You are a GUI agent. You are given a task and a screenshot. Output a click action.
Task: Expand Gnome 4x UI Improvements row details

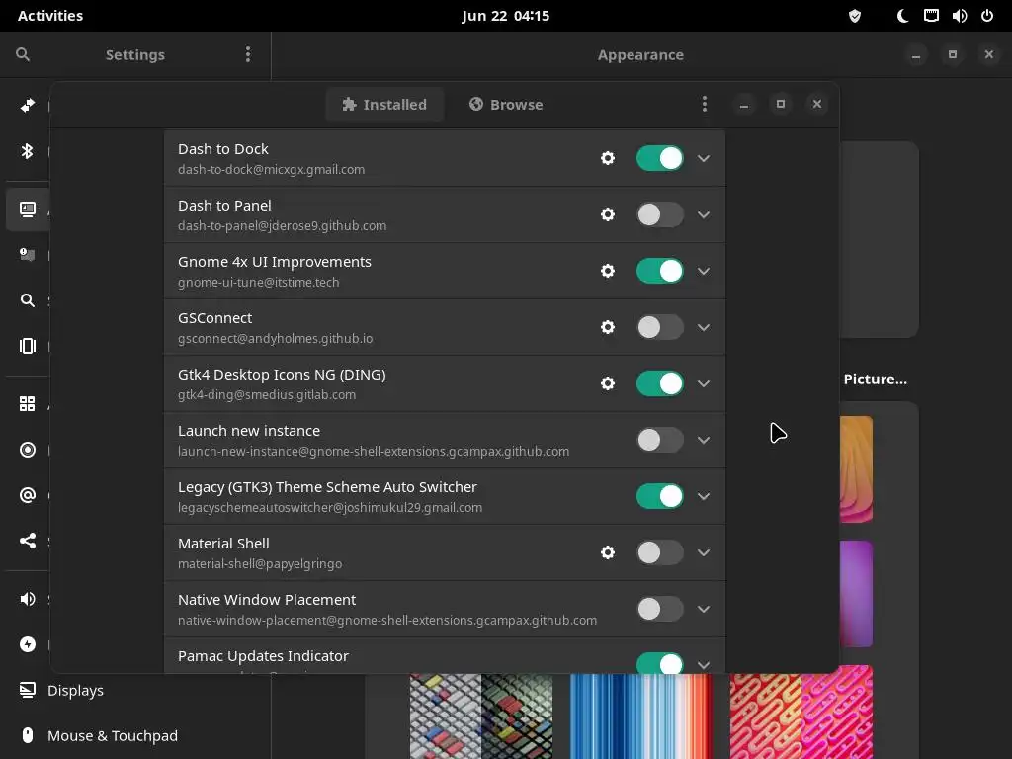(x=704, y=271)
